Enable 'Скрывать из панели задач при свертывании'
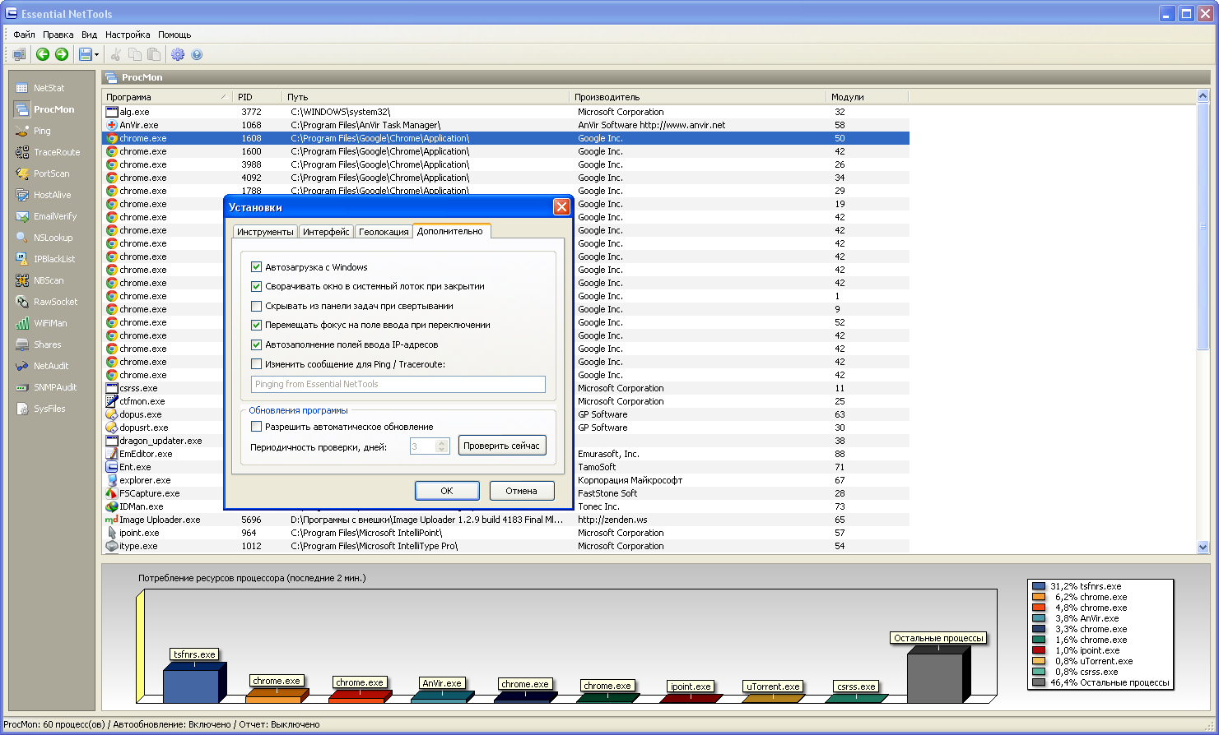The height and width of the screenshot is (735, 1219). point(256,306)
